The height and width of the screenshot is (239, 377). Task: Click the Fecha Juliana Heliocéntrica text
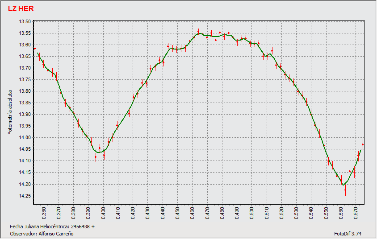[52, 227]
